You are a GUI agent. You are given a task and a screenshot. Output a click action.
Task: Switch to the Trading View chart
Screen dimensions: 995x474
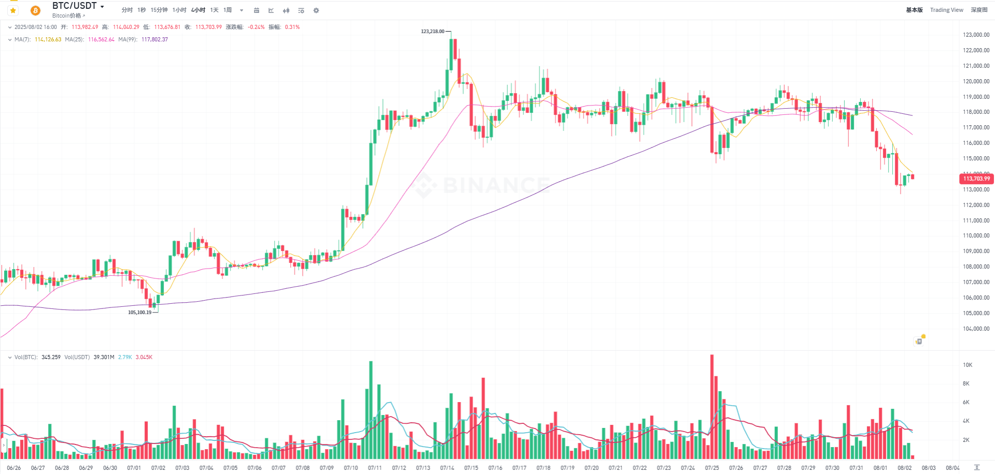click(946, 10)
